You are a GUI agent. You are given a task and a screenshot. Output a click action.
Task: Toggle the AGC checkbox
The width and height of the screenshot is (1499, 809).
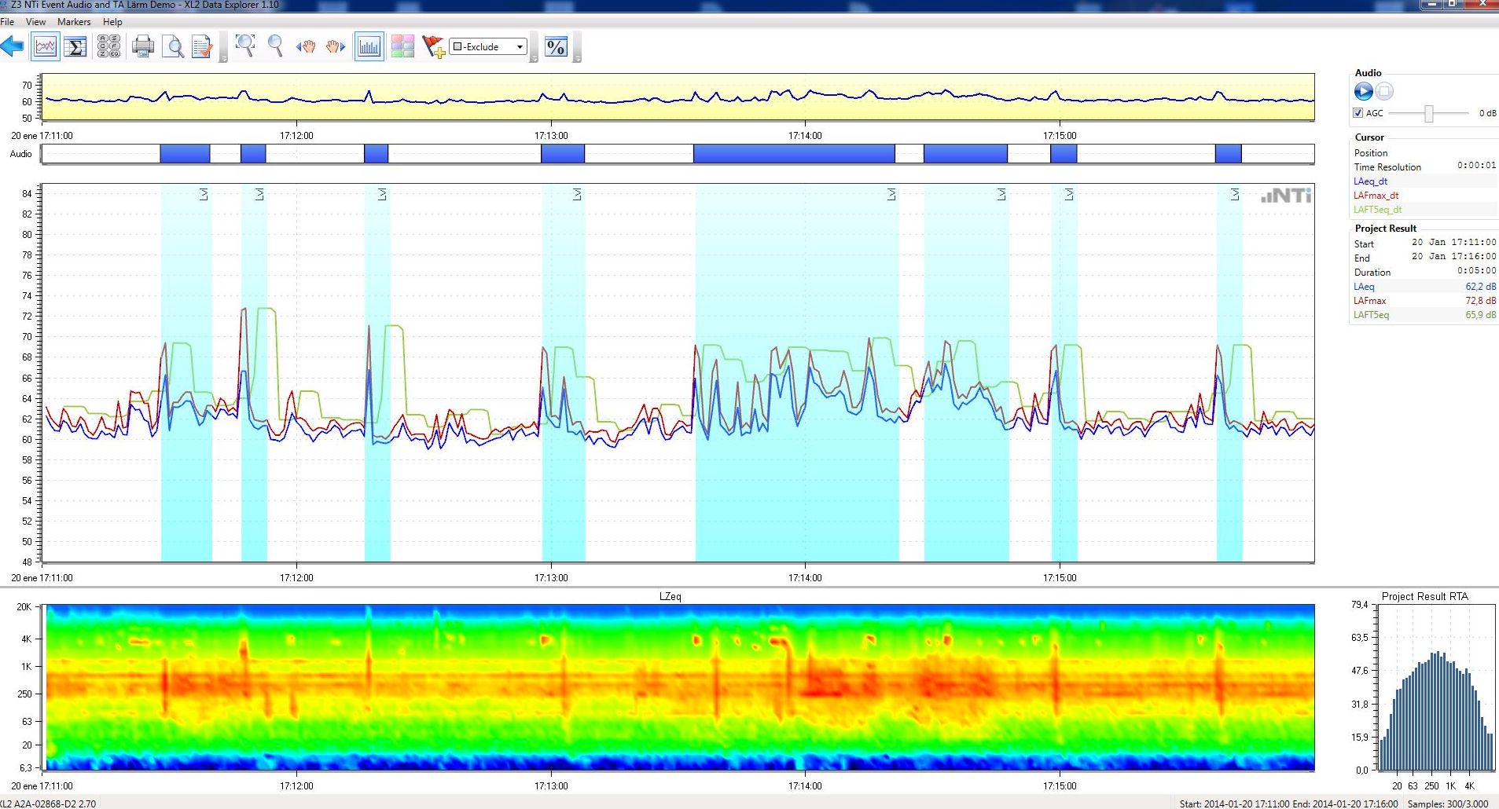(x=1358, y=113)
